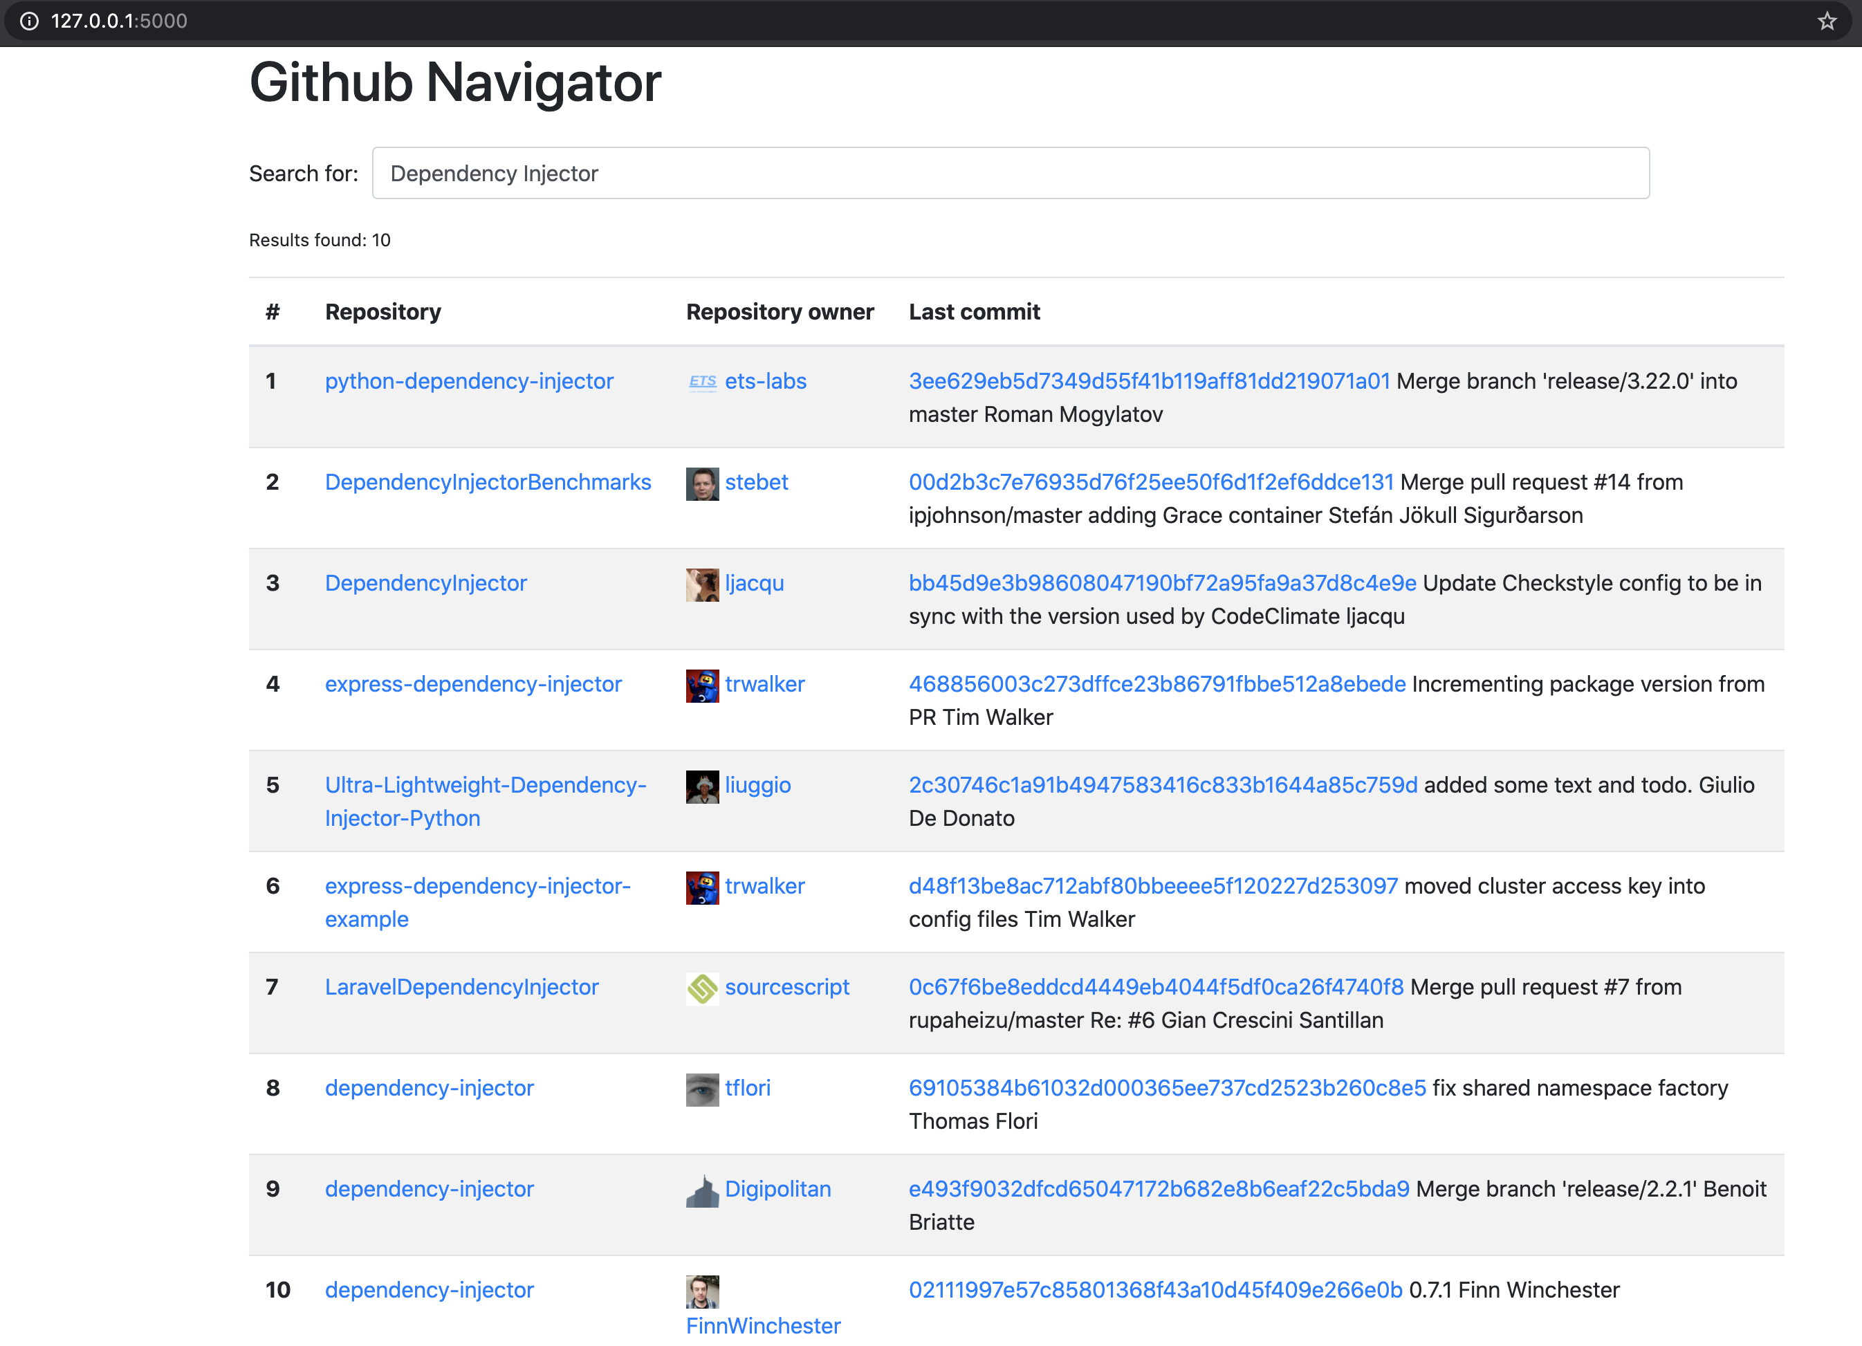This screenshot has width=1862, height=1346.
Task: Open Ultra-Lightweight-Dependency-Injector-Python repo link
Action: click(485, 785)
